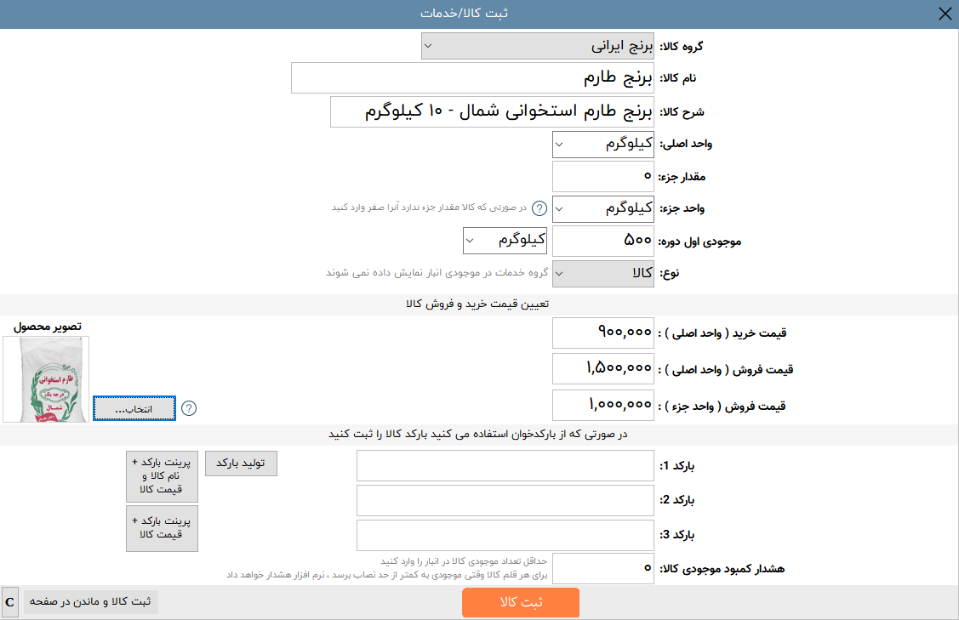Click the گروه کالا label
959x620 pixels.
(x=682, y=47)
